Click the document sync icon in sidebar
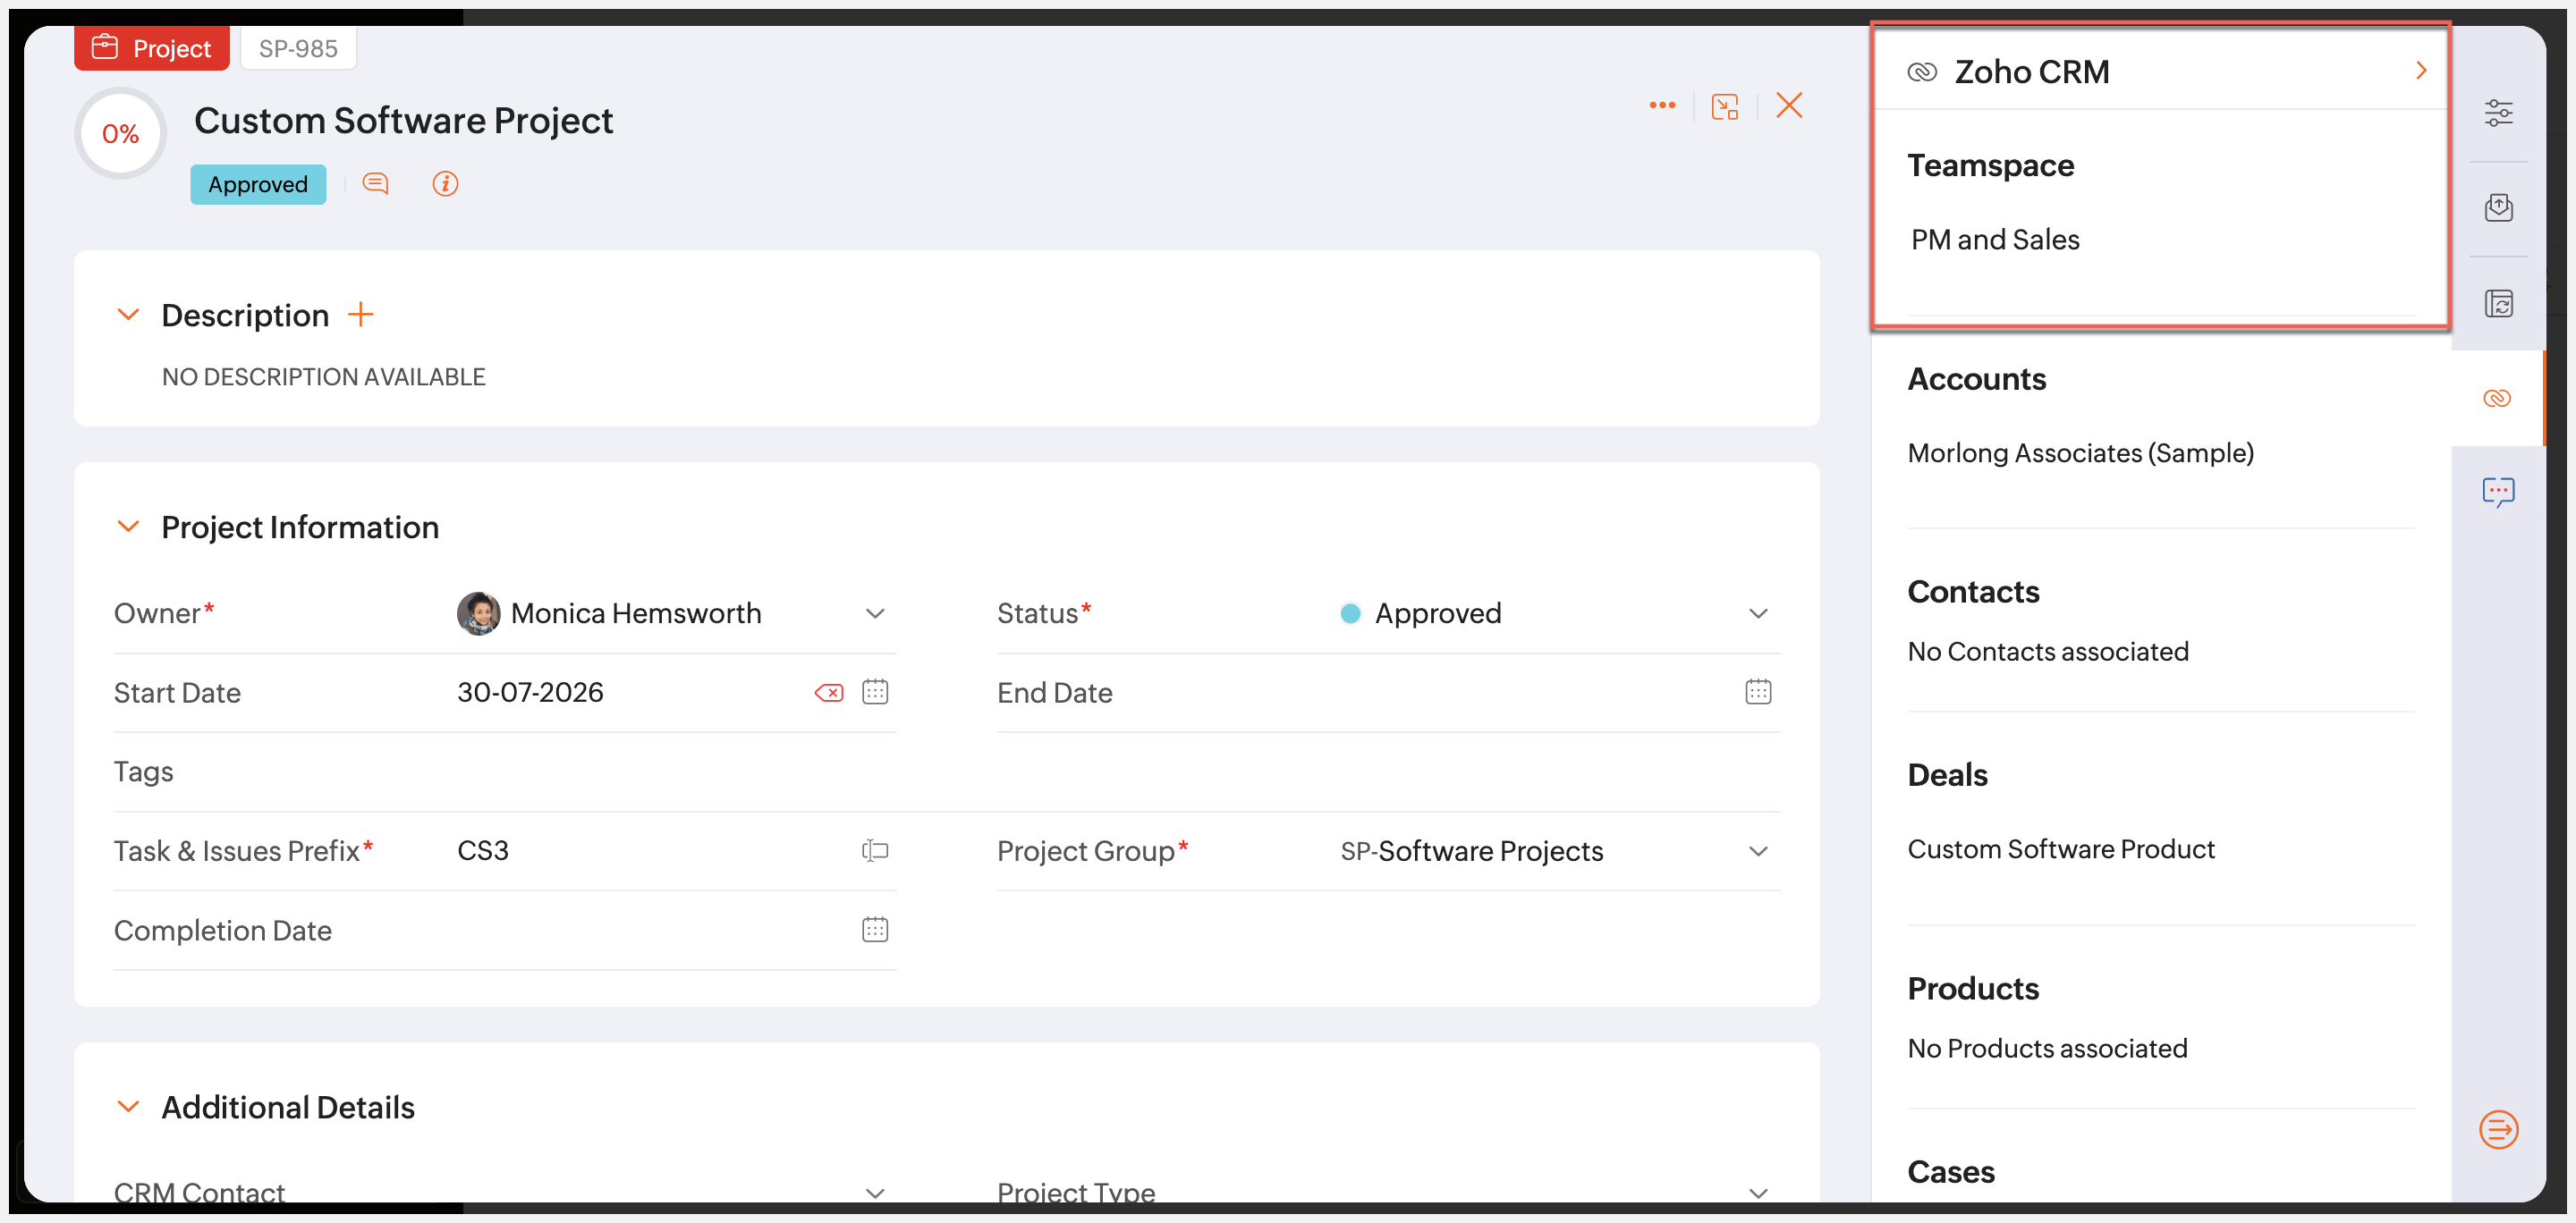 click(x=2498, y=303)
